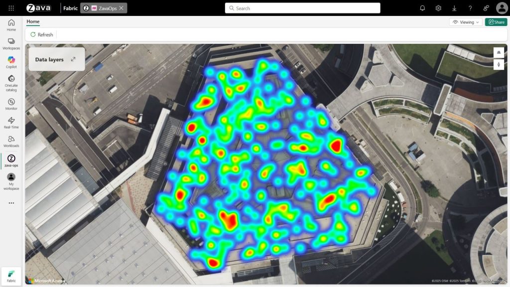Select the zava-ops workspace icon

click(x=10, y=159)
